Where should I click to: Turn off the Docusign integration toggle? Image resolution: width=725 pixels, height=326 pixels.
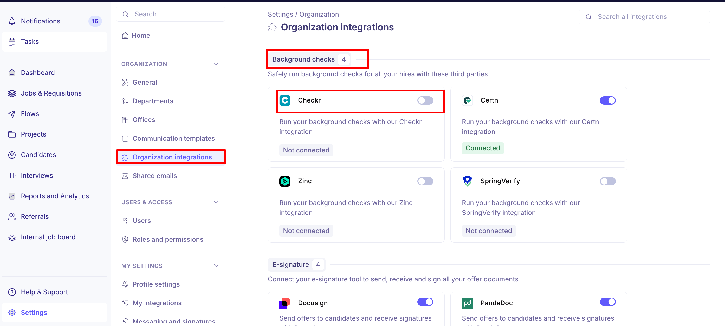click(425, 302)
